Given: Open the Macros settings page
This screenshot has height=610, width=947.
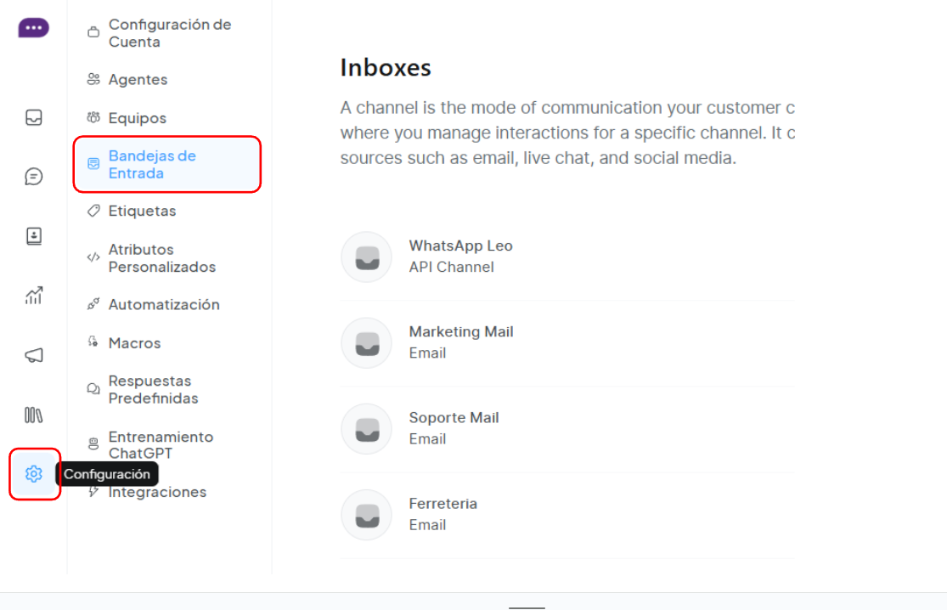Looking at the screenshot, I should 134,343.
